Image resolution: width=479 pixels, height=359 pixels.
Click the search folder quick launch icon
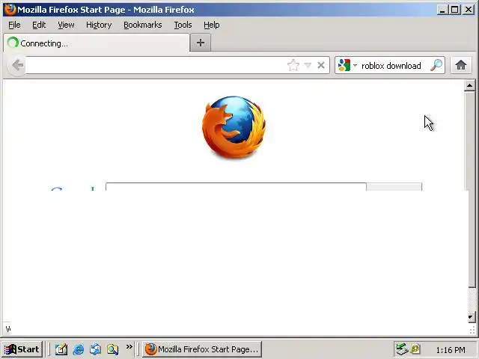pos(112,349)
